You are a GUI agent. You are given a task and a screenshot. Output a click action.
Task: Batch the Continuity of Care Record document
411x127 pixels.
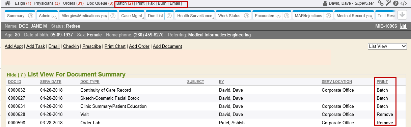(x=382, y=90)
